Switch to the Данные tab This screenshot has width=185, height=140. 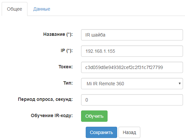[42, 9]
